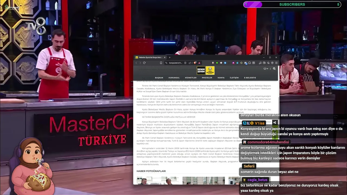The width and height of the screenshot is (347, 195).
Task: Open the second news photo thumbnail
Action: (204, 181)
